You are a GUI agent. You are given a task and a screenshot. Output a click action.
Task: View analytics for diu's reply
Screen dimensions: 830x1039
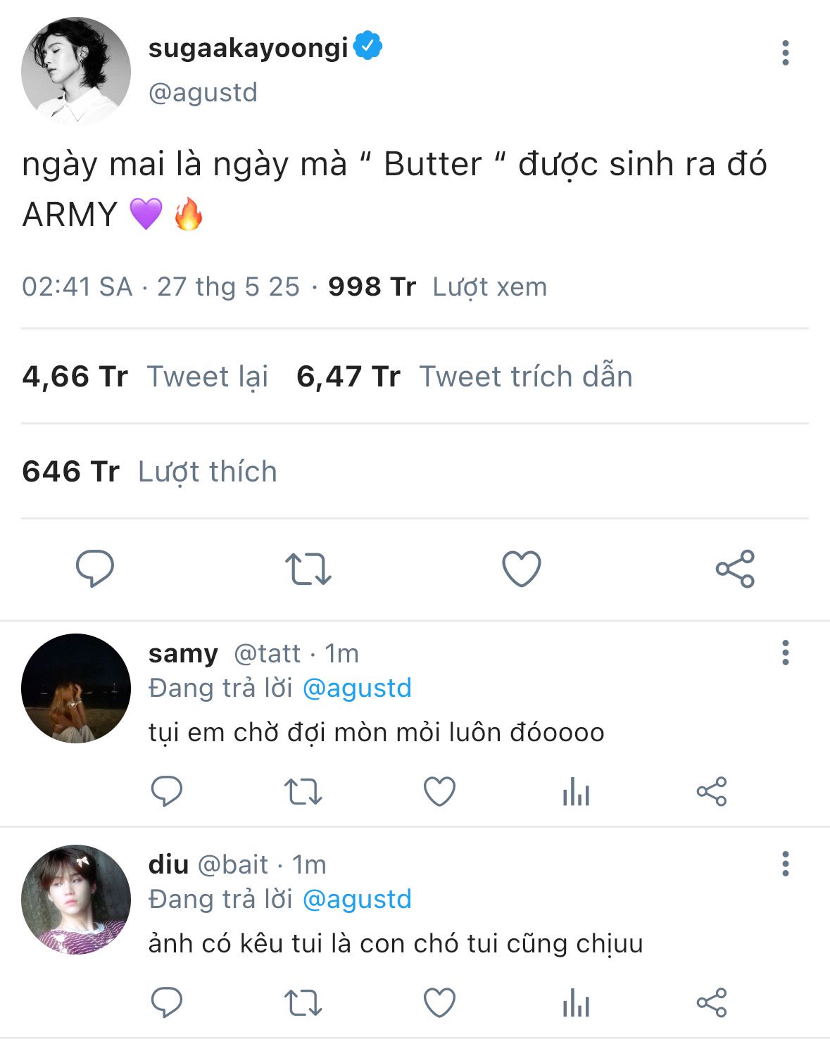(576, 1002)
